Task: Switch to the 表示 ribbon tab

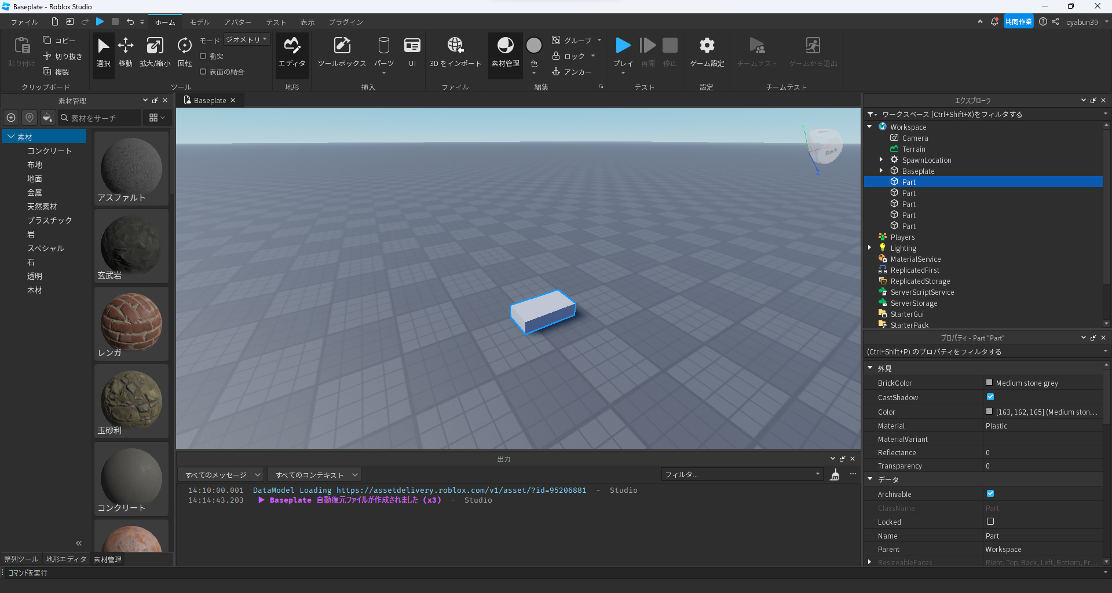Action: click(308, 22)
